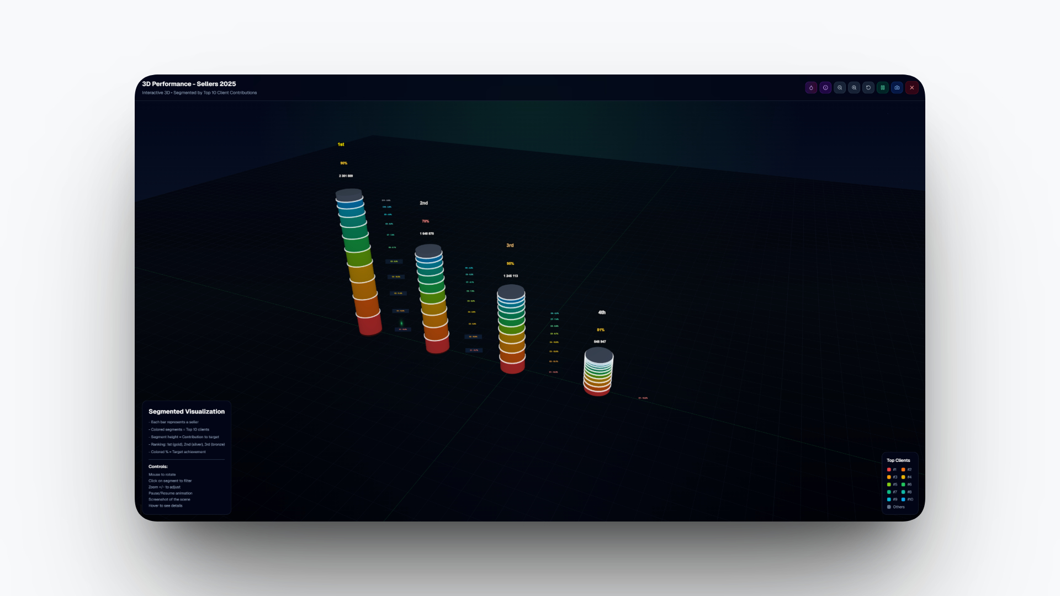This screenshot has height=596, width=1060.
Task: Click the 2nd seller's 78% label
Action: pos(425,221)
